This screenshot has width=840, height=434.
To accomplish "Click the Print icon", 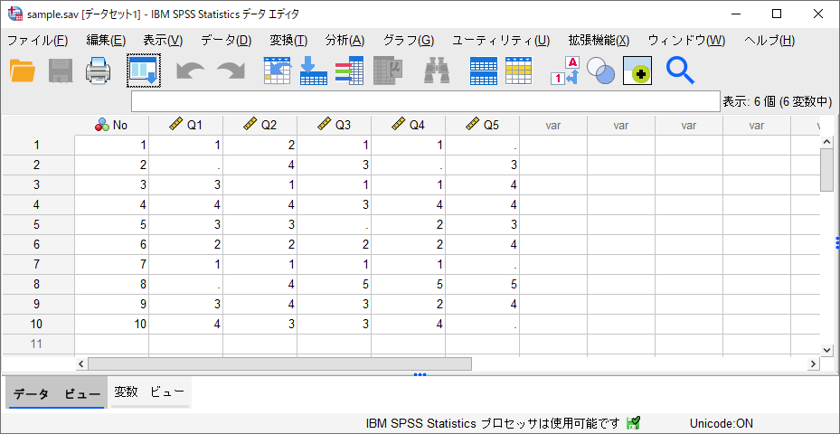I will pos(98,71).
